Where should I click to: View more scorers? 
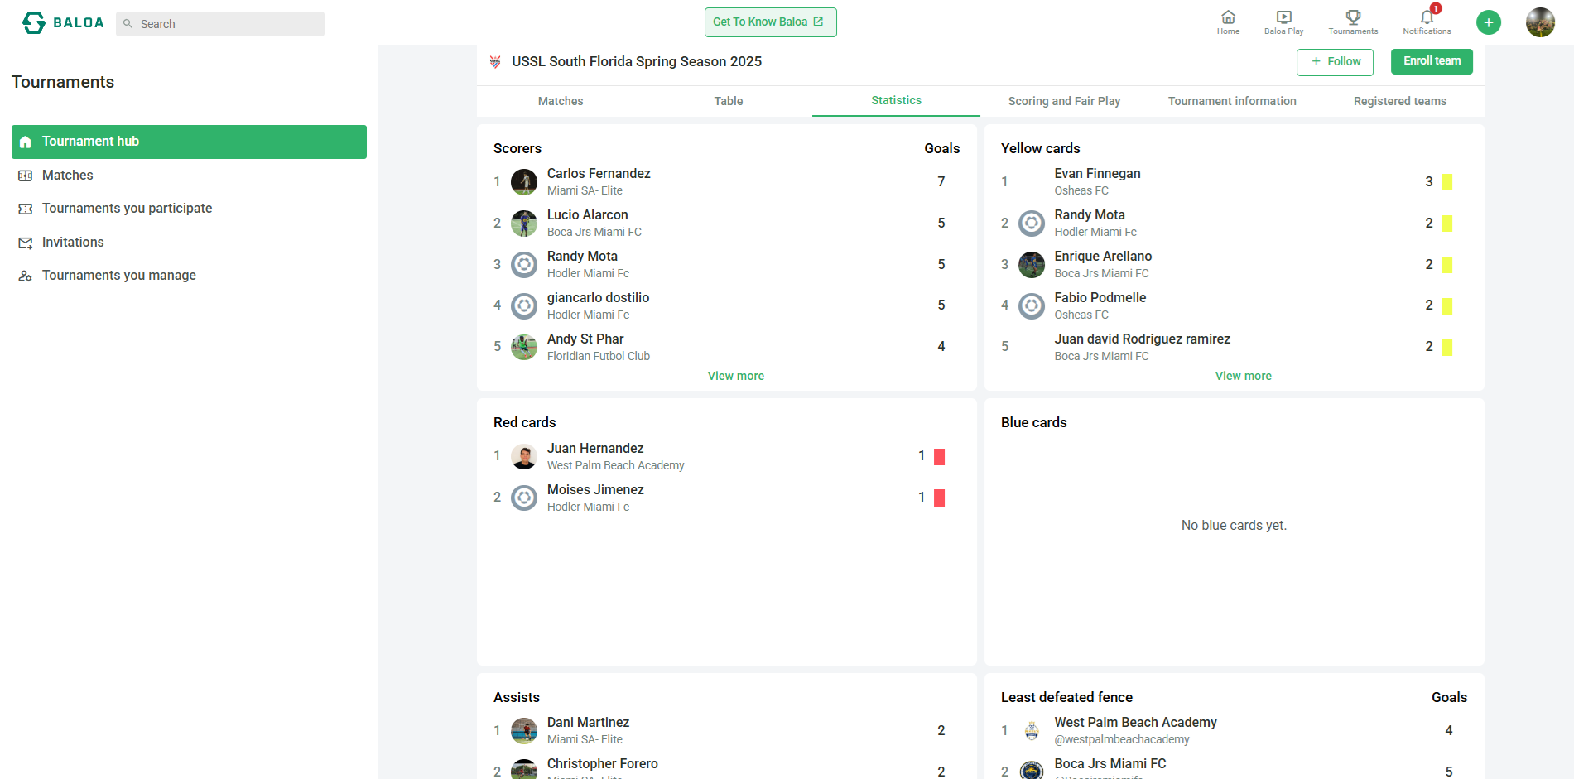[735, 376]
